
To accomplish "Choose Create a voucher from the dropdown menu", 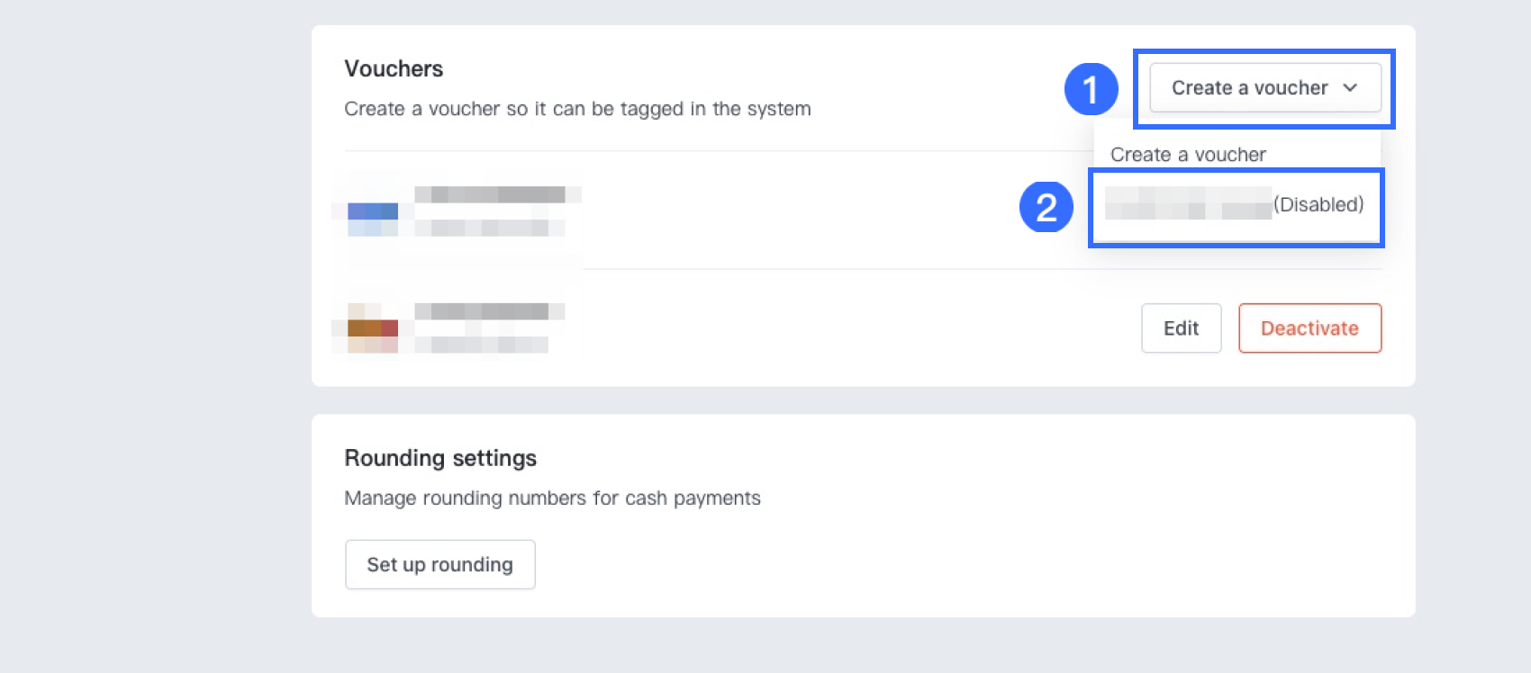I will point(1189,154).
